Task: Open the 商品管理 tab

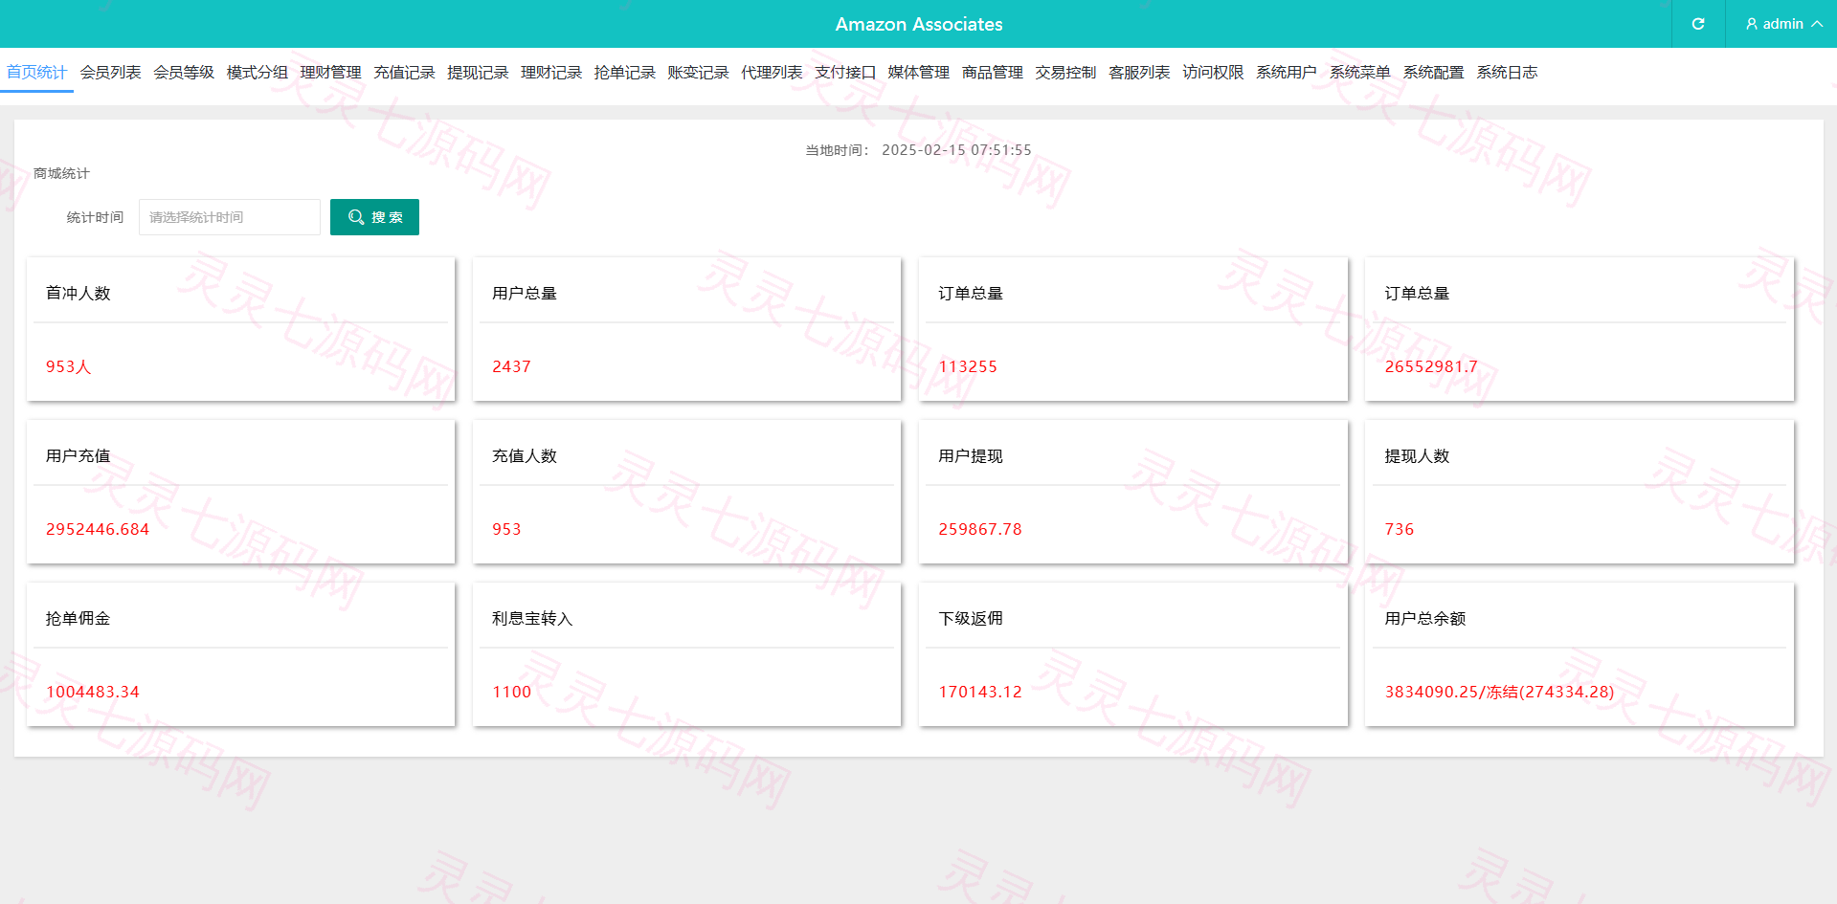Action: pos(992,72)
